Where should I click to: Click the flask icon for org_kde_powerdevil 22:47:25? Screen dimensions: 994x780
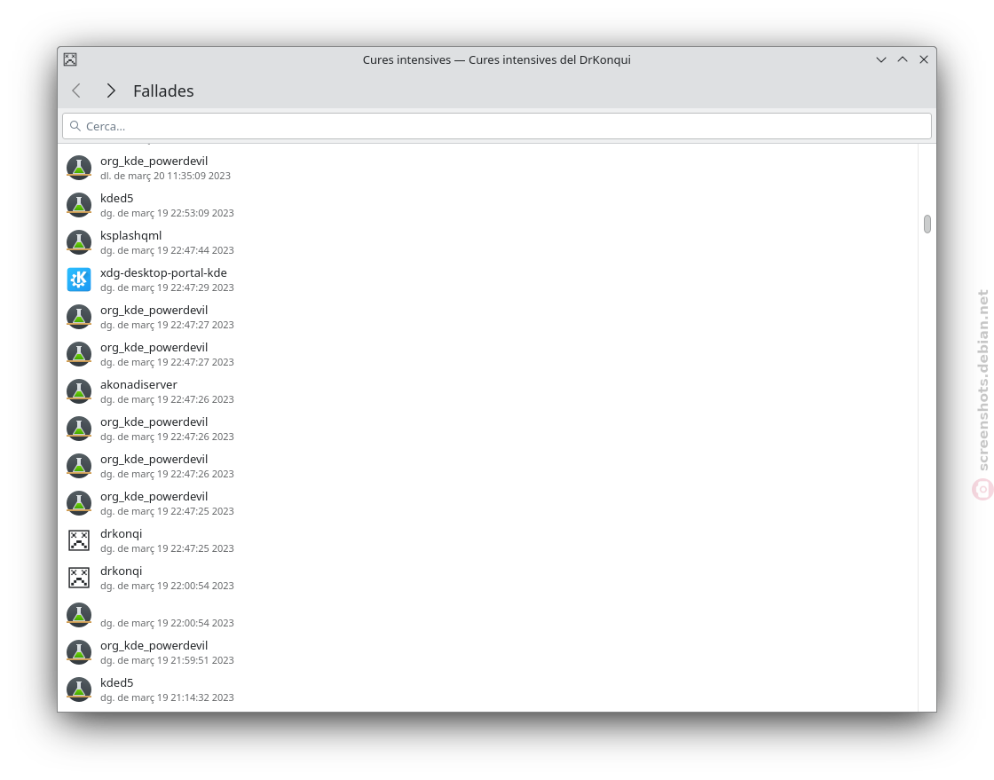pos(79,504)
